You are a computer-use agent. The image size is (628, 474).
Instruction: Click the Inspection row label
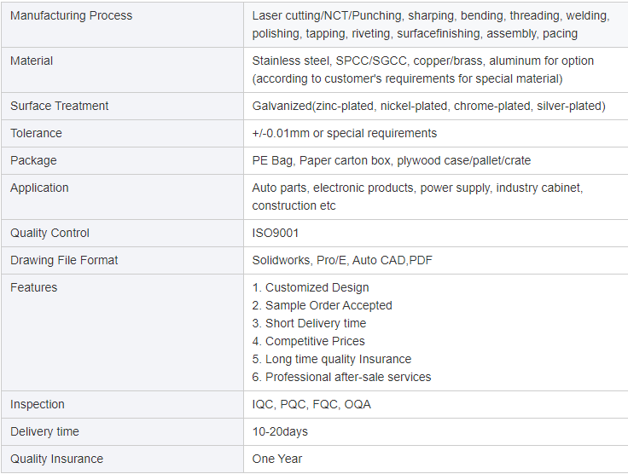click(x=38, y=404)
